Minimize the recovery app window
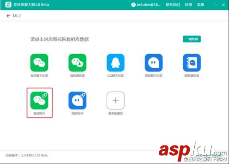Viewport: 229px width, 164px height. click(x=216, y=5)
